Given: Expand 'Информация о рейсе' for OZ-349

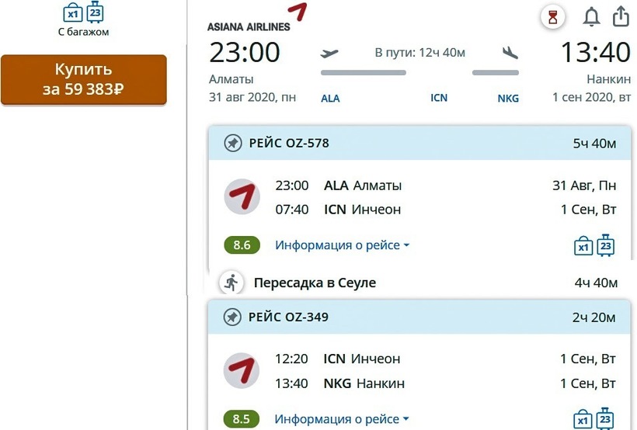Looking at the screenshot, I should pos(342,419).
